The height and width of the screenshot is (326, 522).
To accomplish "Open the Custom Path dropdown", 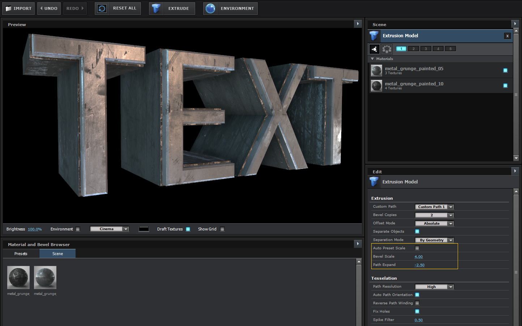I will (x=434, y=207).
